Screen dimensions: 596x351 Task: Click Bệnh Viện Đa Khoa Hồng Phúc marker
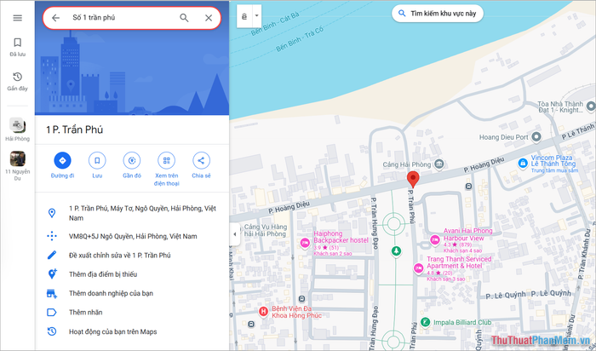click(263, 312)
